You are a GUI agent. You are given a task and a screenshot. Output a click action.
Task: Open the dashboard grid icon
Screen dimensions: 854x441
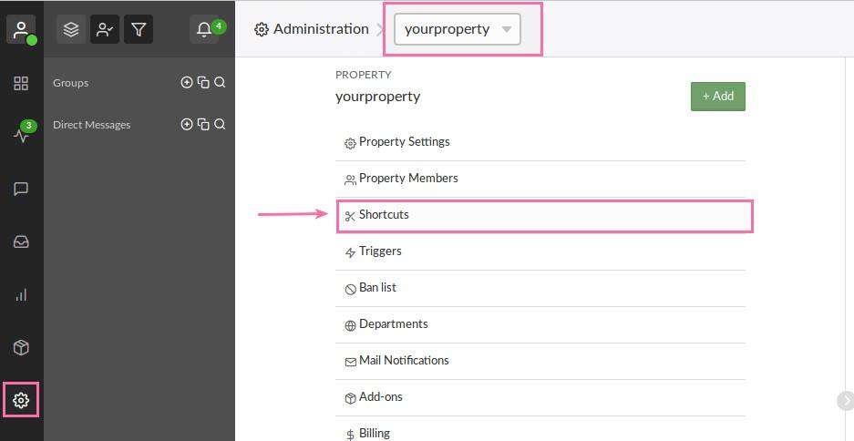21,84
